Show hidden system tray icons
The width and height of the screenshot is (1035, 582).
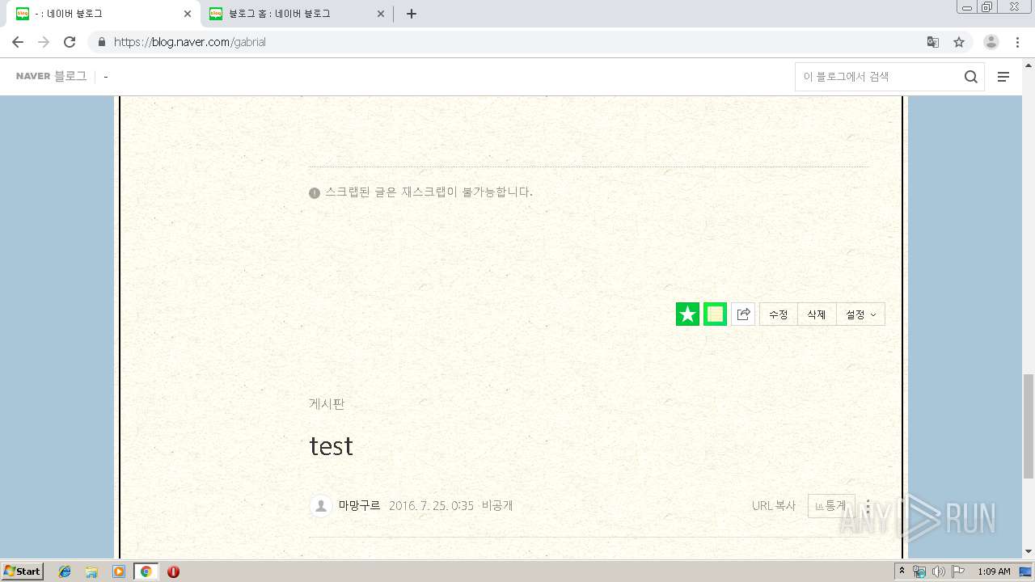click(902, 571)
